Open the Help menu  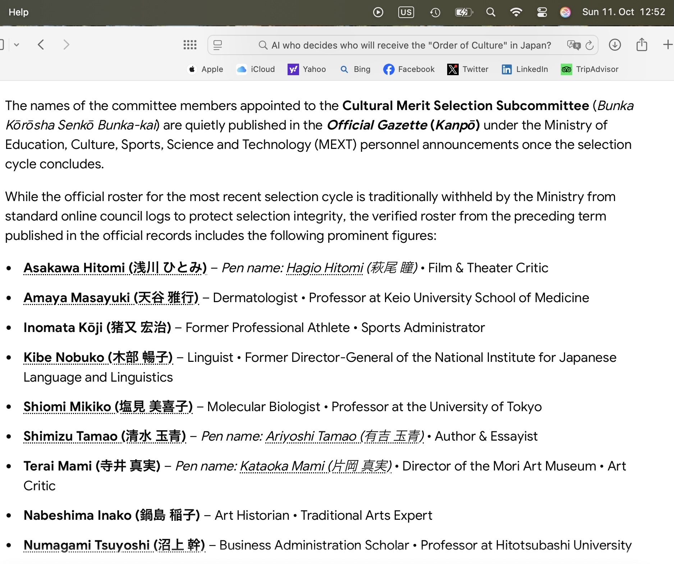(x=19, y=12)
